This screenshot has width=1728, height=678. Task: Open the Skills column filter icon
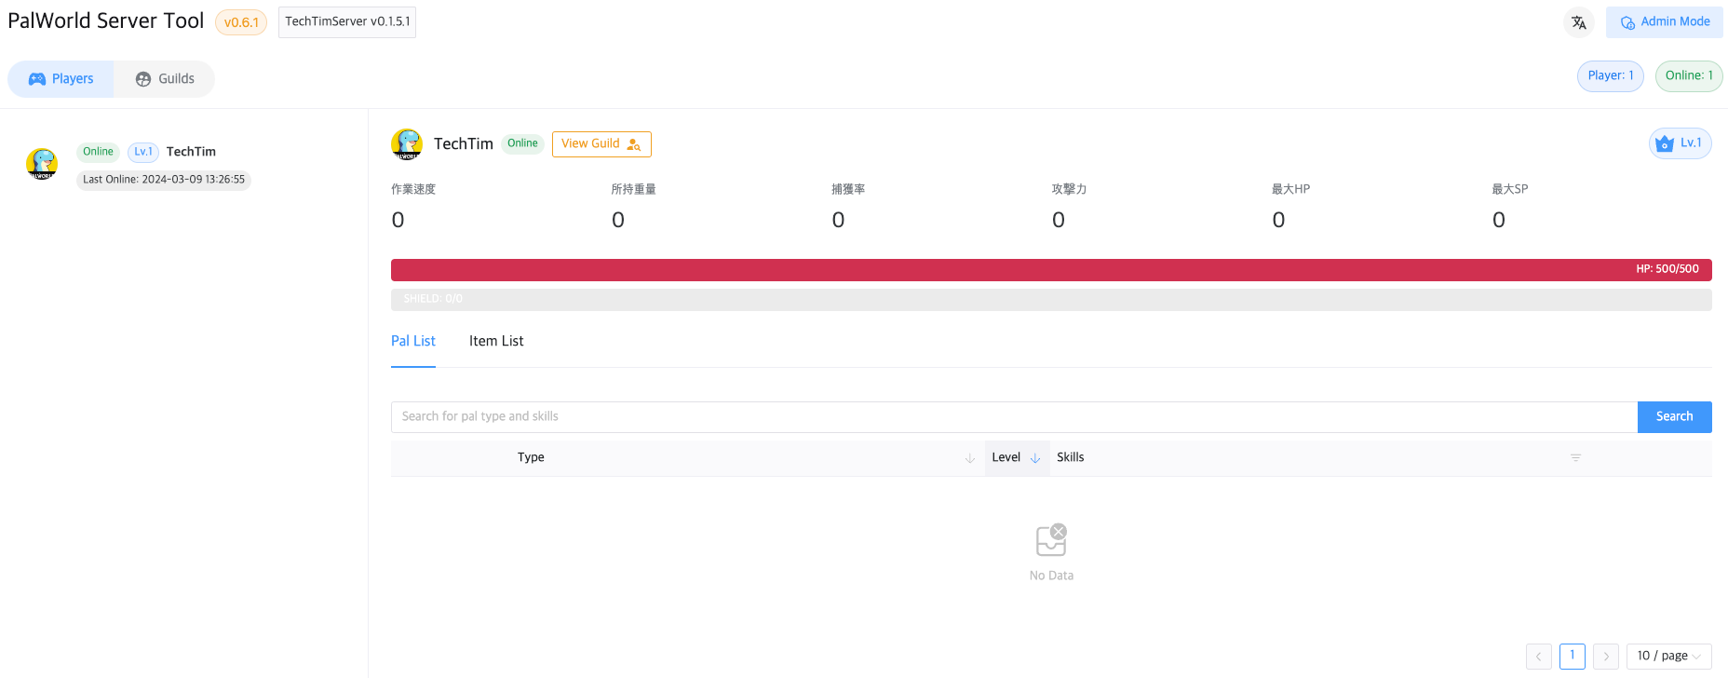coord(1575,458)
